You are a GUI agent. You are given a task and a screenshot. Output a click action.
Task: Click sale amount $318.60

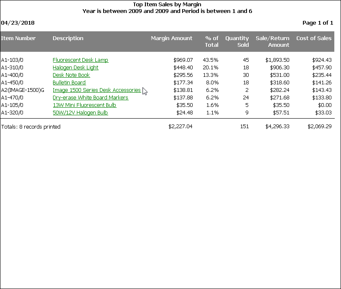click(x=280, y=83)
